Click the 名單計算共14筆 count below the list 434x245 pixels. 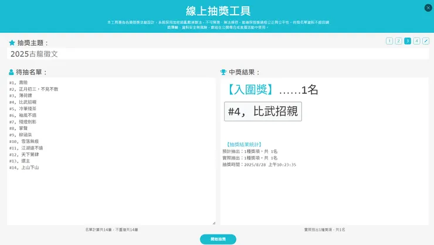(111, 230)
